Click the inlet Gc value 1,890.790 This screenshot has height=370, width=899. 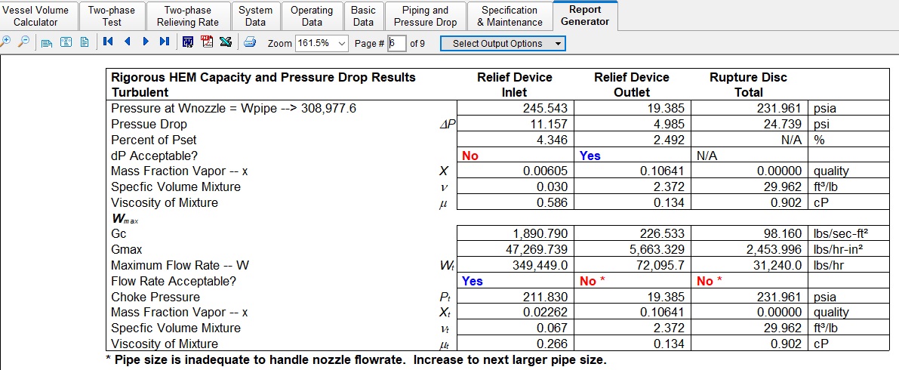point(539,234)
